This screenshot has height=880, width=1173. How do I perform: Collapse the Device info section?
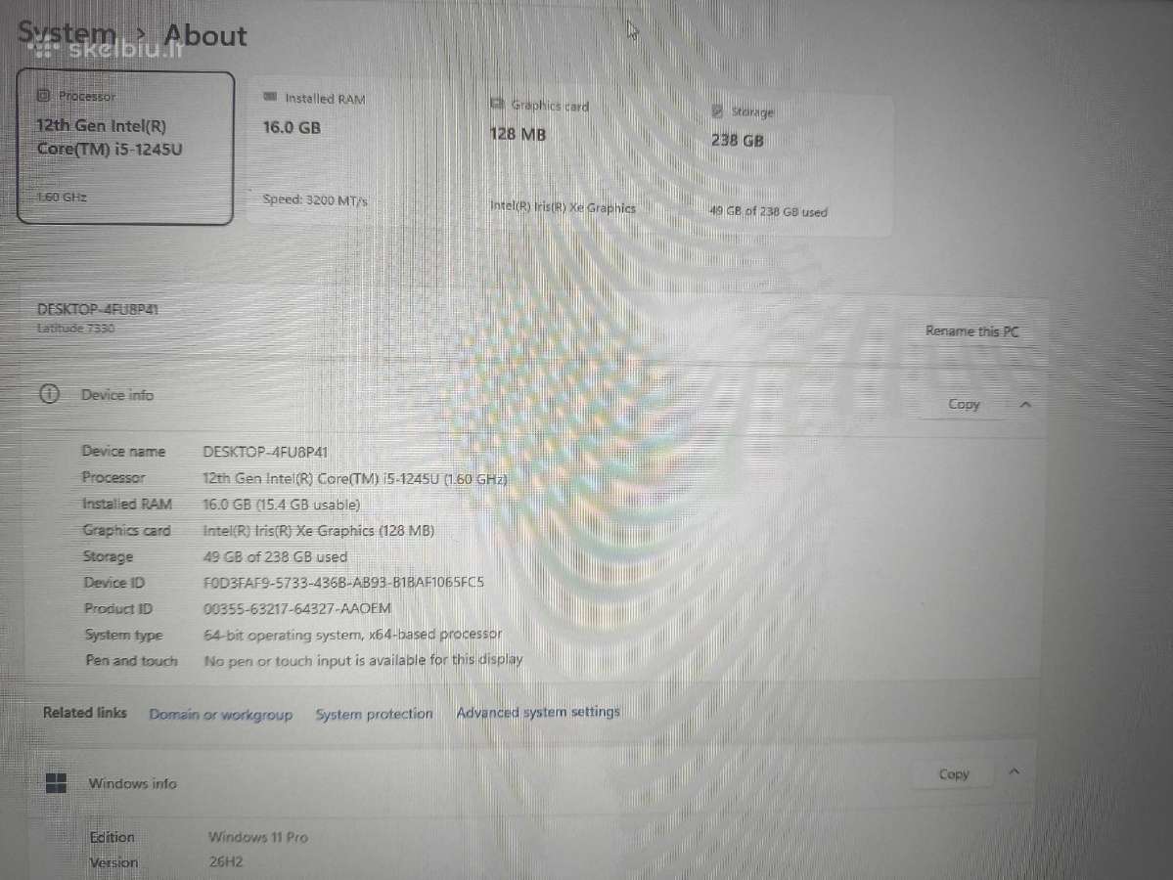[1025, 405]
